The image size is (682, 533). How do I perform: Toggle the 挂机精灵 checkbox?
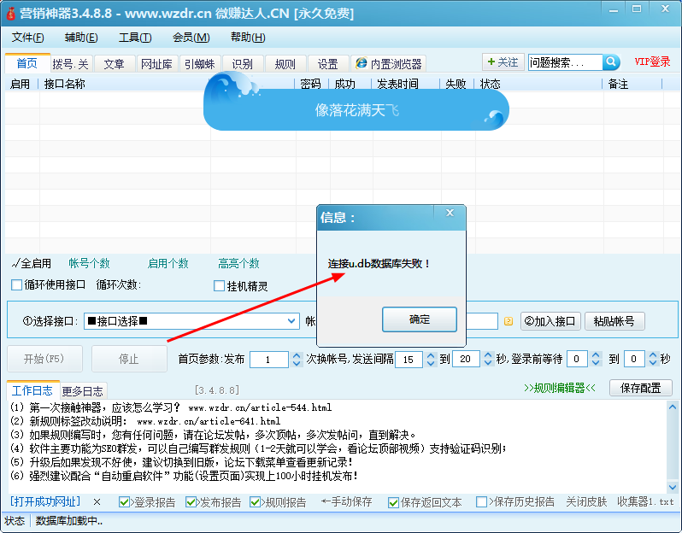point(219,286)
